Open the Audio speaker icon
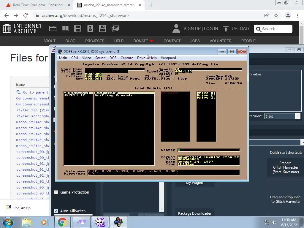304x228 pixels. click(90, 28)
